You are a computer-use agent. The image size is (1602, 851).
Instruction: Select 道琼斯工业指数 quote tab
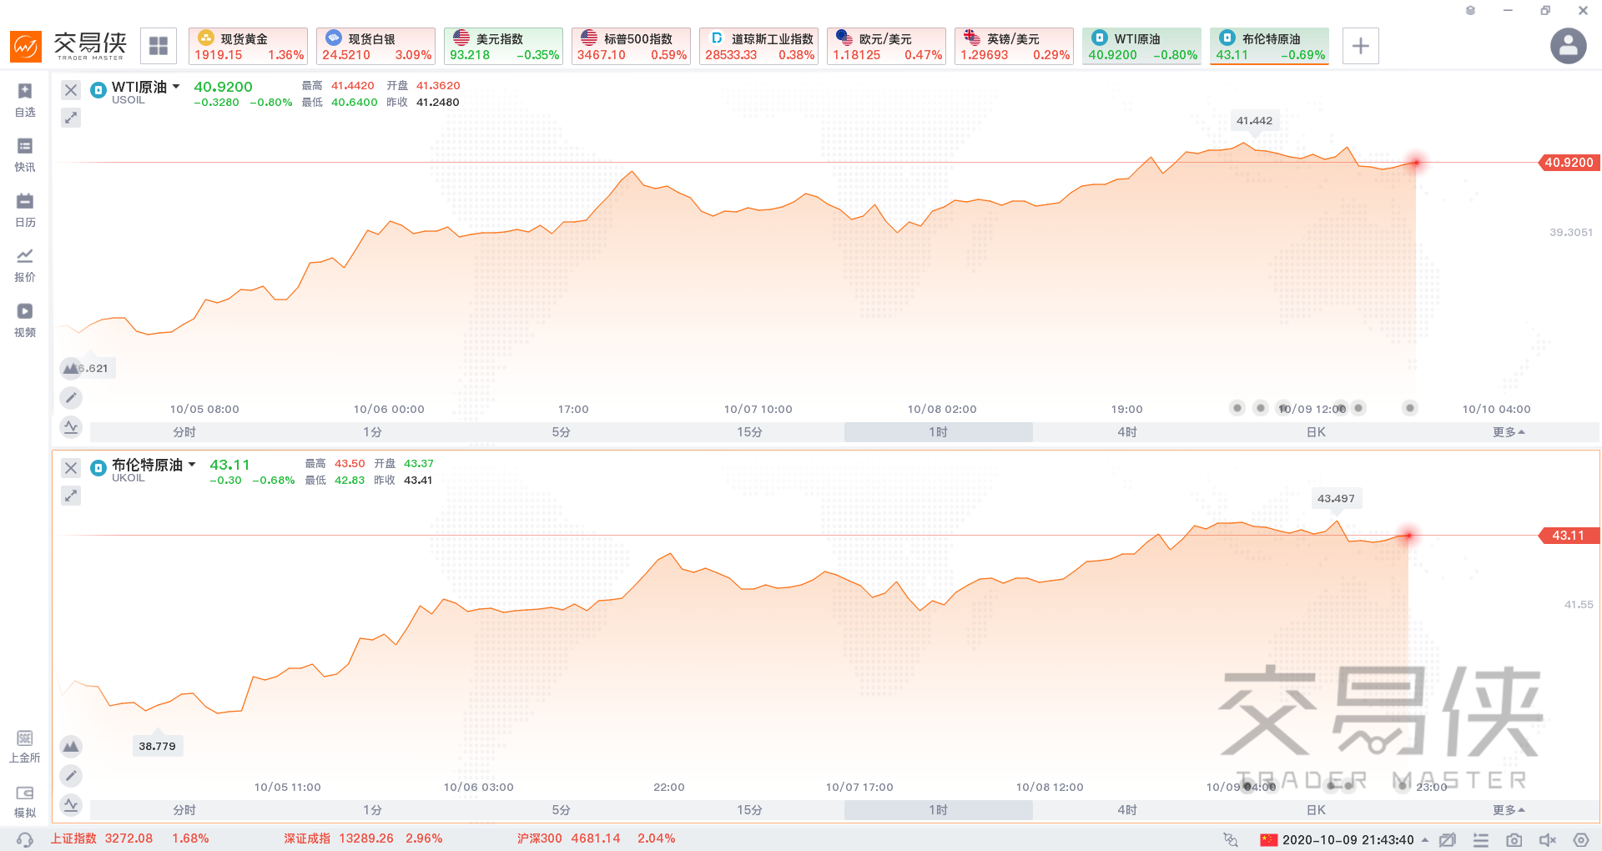758,46
